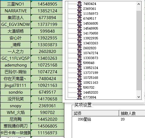This screenshot has height=138, width=145.
Task: Click the avatar icon beside 6773894 in list
Action: pos(79,97)
